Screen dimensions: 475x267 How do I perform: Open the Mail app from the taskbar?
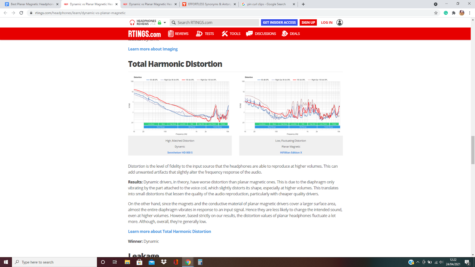[x=151, y=262]
